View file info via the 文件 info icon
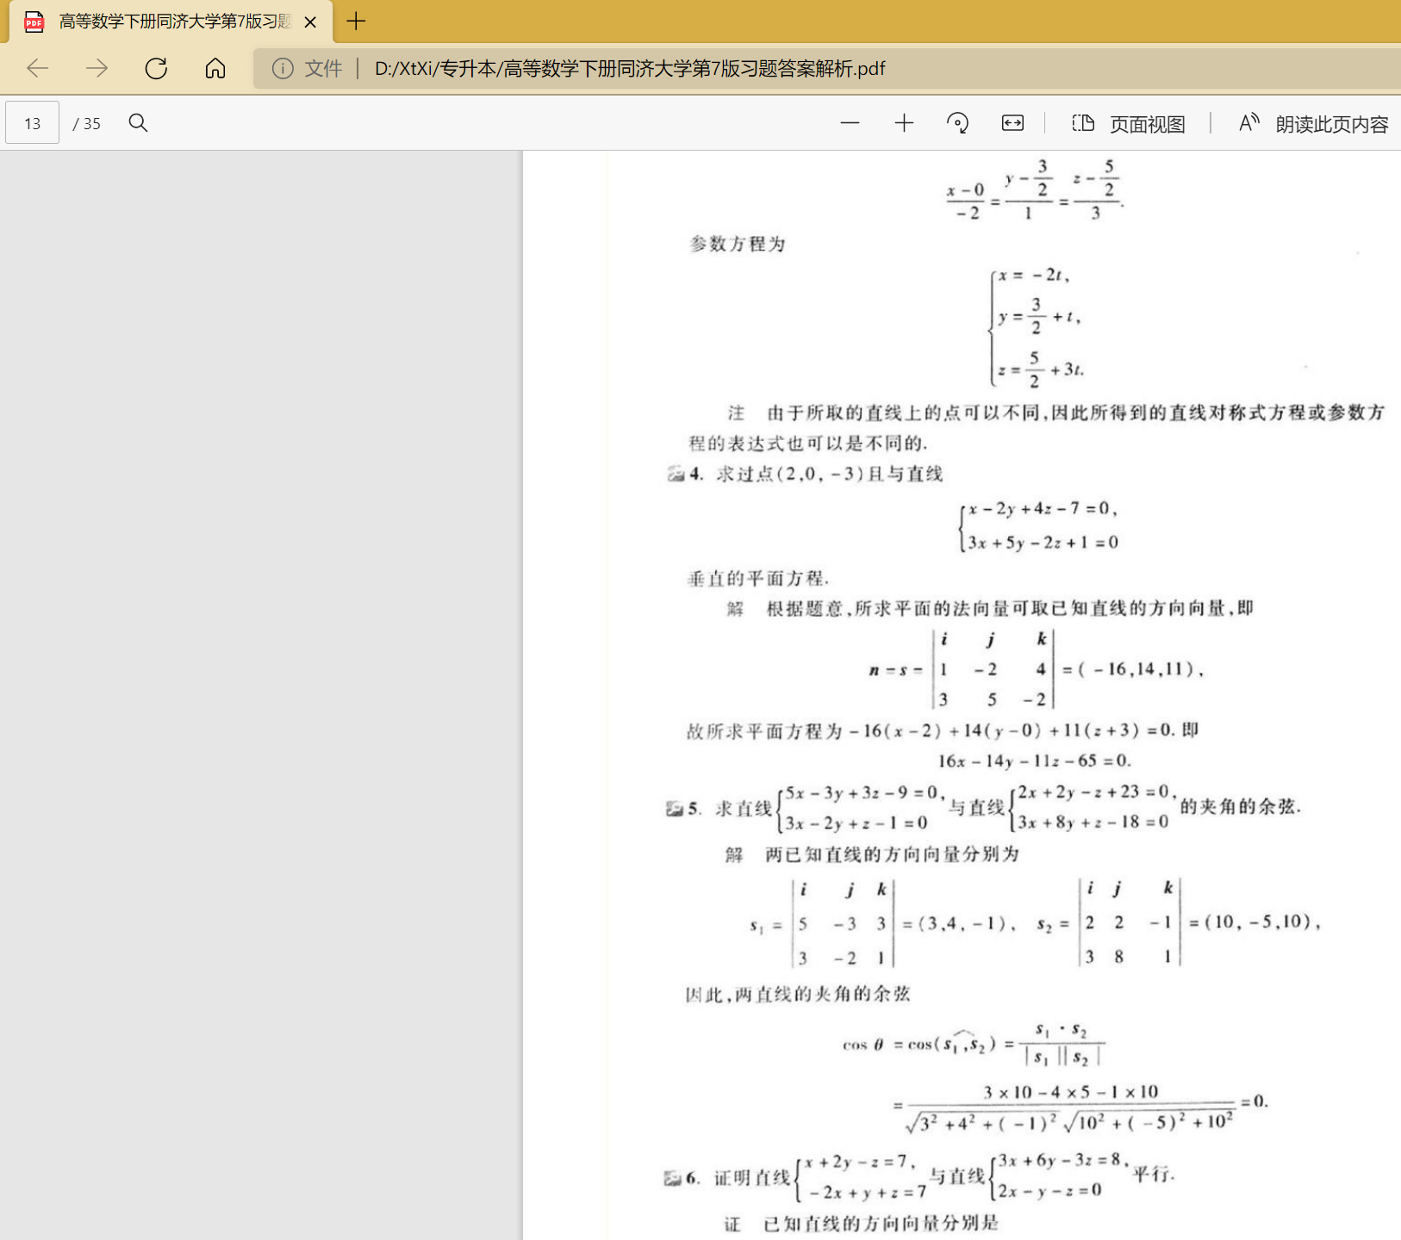The image size is (1401, 1240). pos(283,68)
